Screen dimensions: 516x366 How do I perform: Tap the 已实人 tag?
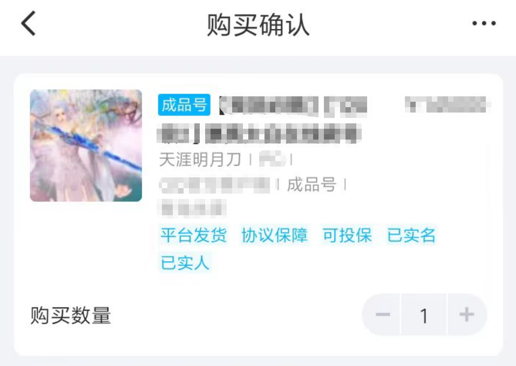click(x=185, y=263)
